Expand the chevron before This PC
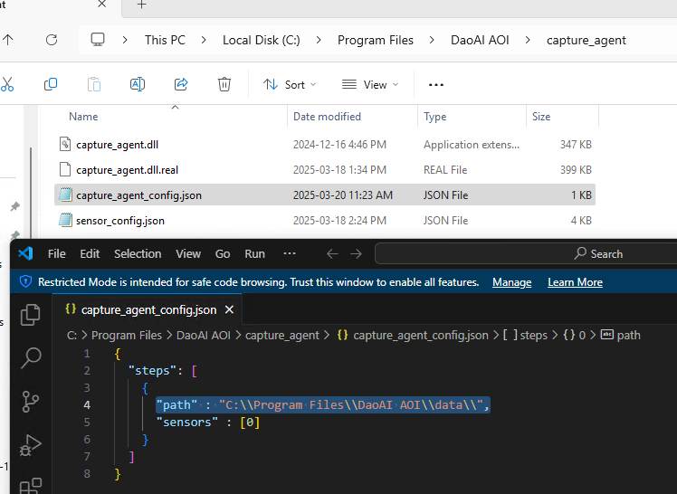The image size is (677, 494). 125,40
